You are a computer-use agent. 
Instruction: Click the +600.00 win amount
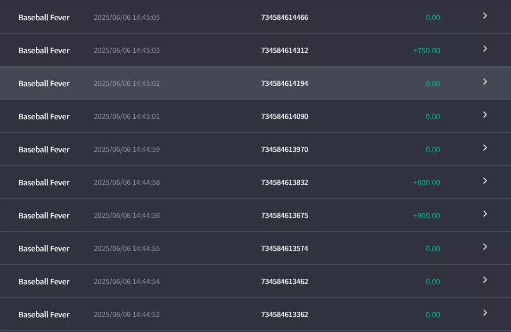click(426, 183)
